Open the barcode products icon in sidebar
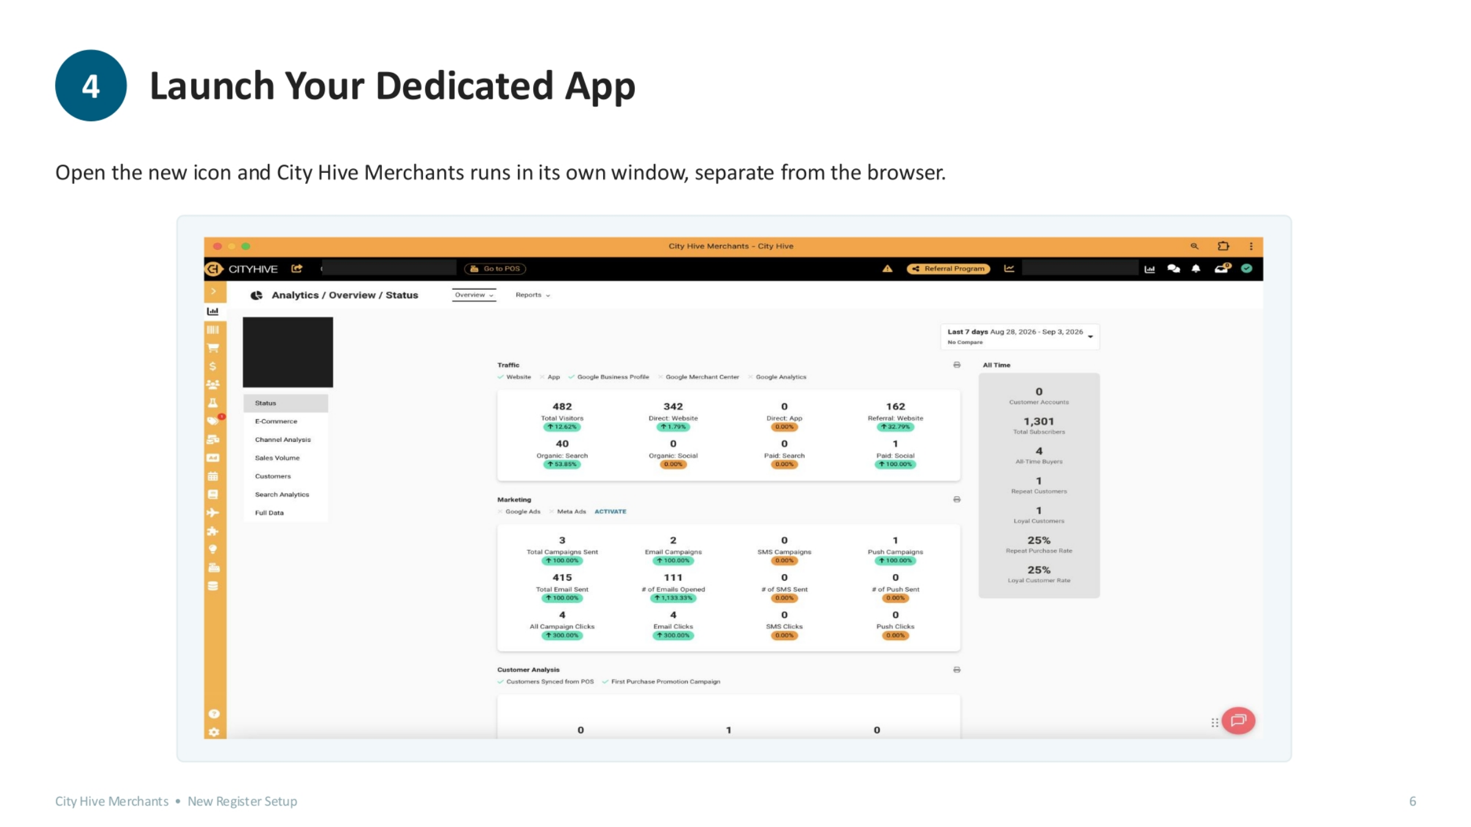Screen dimensions: 1471x827 [x=213, y=330]
